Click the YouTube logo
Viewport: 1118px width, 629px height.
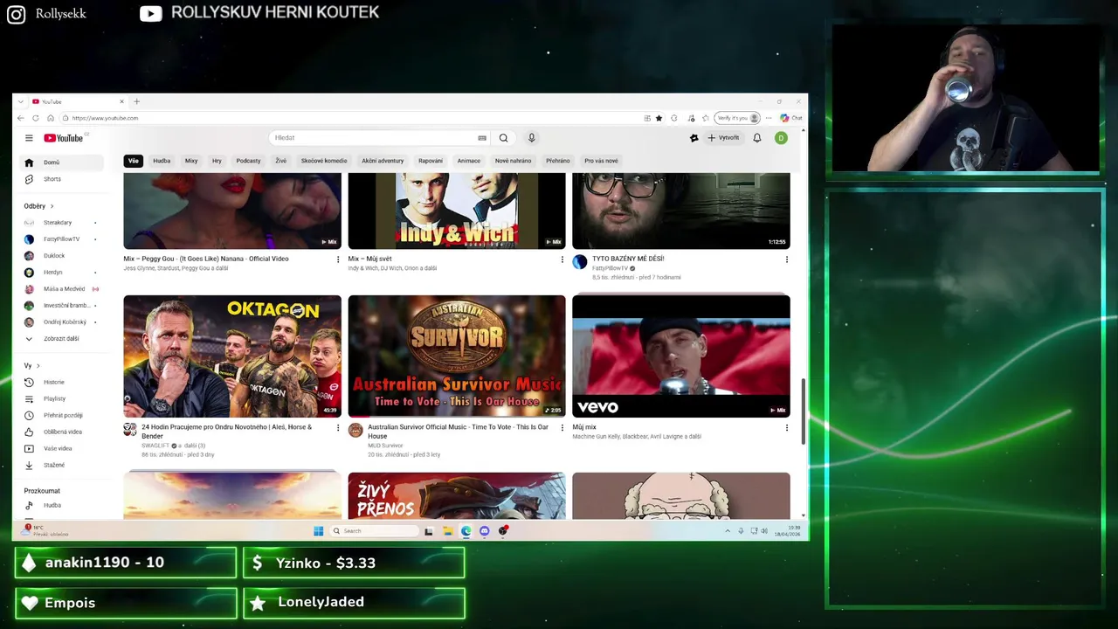click(64, 138)
